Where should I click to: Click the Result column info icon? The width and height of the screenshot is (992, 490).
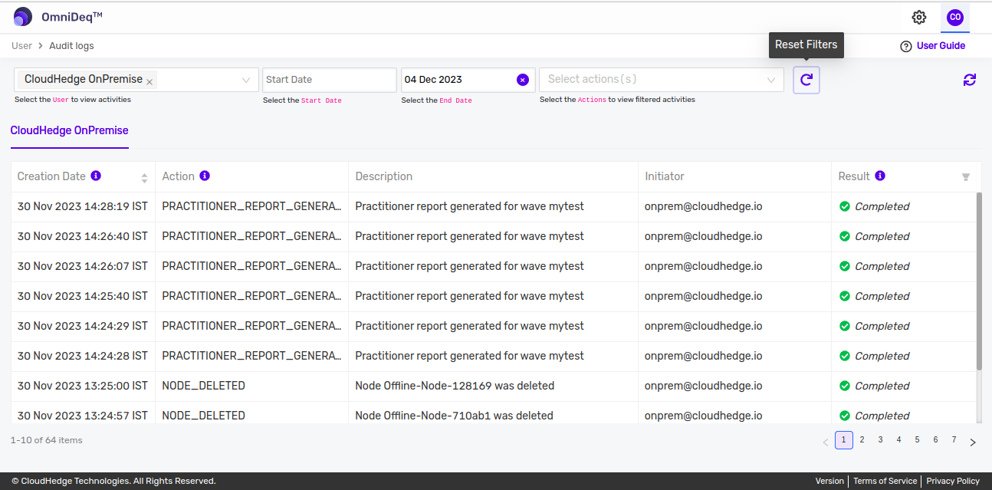coord(880,176)
